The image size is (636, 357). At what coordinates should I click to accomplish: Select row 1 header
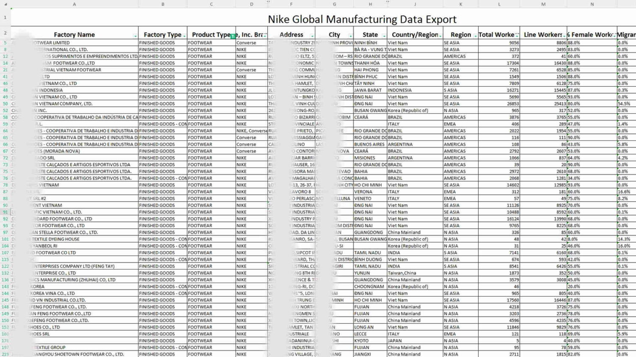[x=6, y=18]
